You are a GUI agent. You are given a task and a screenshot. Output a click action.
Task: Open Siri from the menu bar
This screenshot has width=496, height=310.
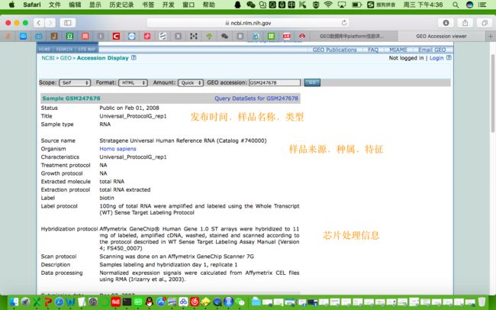(x=470, y=5)
